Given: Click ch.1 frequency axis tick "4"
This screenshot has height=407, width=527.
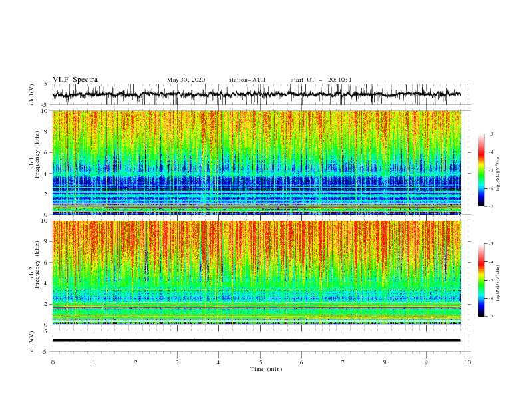Looking at the screenshot, I should (47, 174).
